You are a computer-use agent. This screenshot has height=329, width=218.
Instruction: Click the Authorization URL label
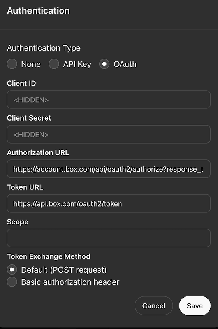pos(38,152)
